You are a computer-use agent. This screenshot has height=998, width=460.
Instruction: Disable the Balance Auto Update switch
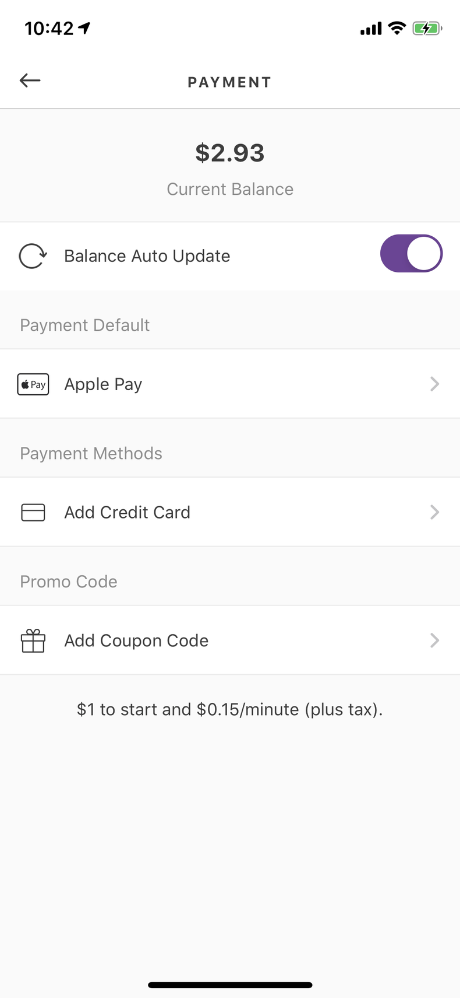click(411, 254)
